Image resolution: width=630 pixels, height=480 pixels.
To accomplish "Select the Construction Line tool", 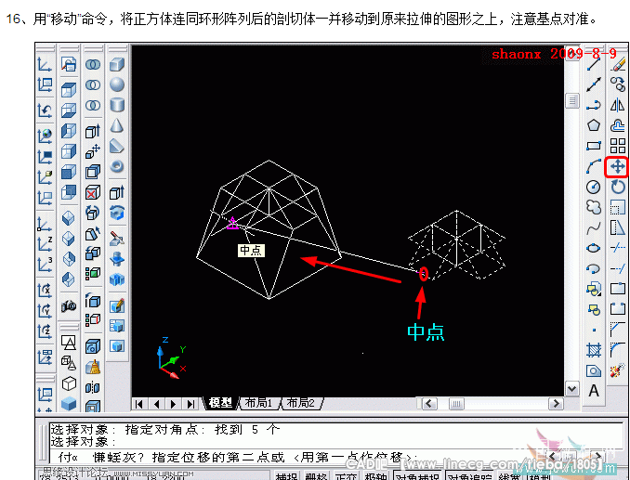I will pos(594,84).
